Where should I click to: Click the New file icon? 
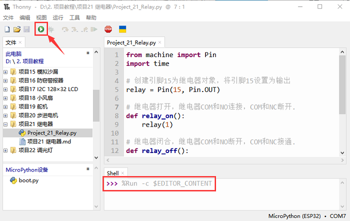point(7,29)
